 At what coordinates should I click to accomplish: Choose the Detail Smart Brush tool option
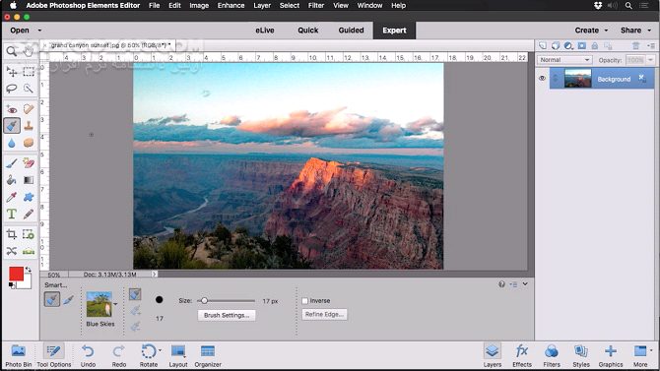click(x=69, y=299)
